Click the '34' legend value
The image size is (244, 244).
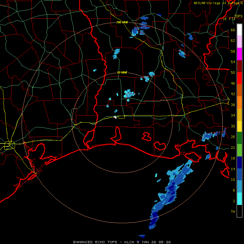tap(233, 115)
